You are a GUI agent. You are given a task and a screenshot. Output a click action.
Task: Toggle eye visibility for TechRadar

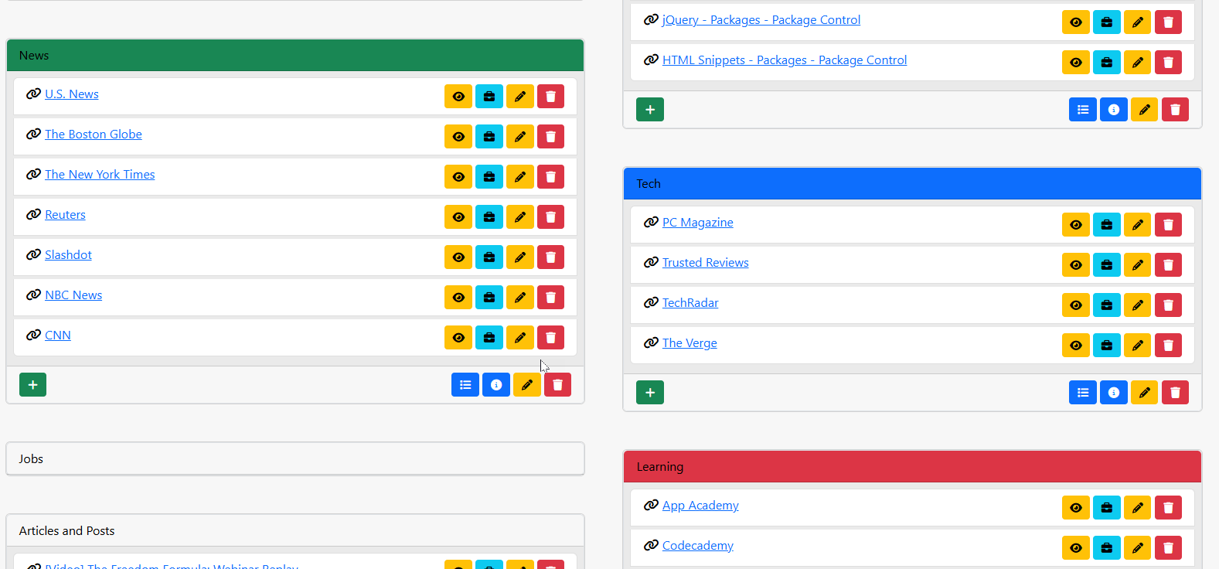[x=1076, y=305]
